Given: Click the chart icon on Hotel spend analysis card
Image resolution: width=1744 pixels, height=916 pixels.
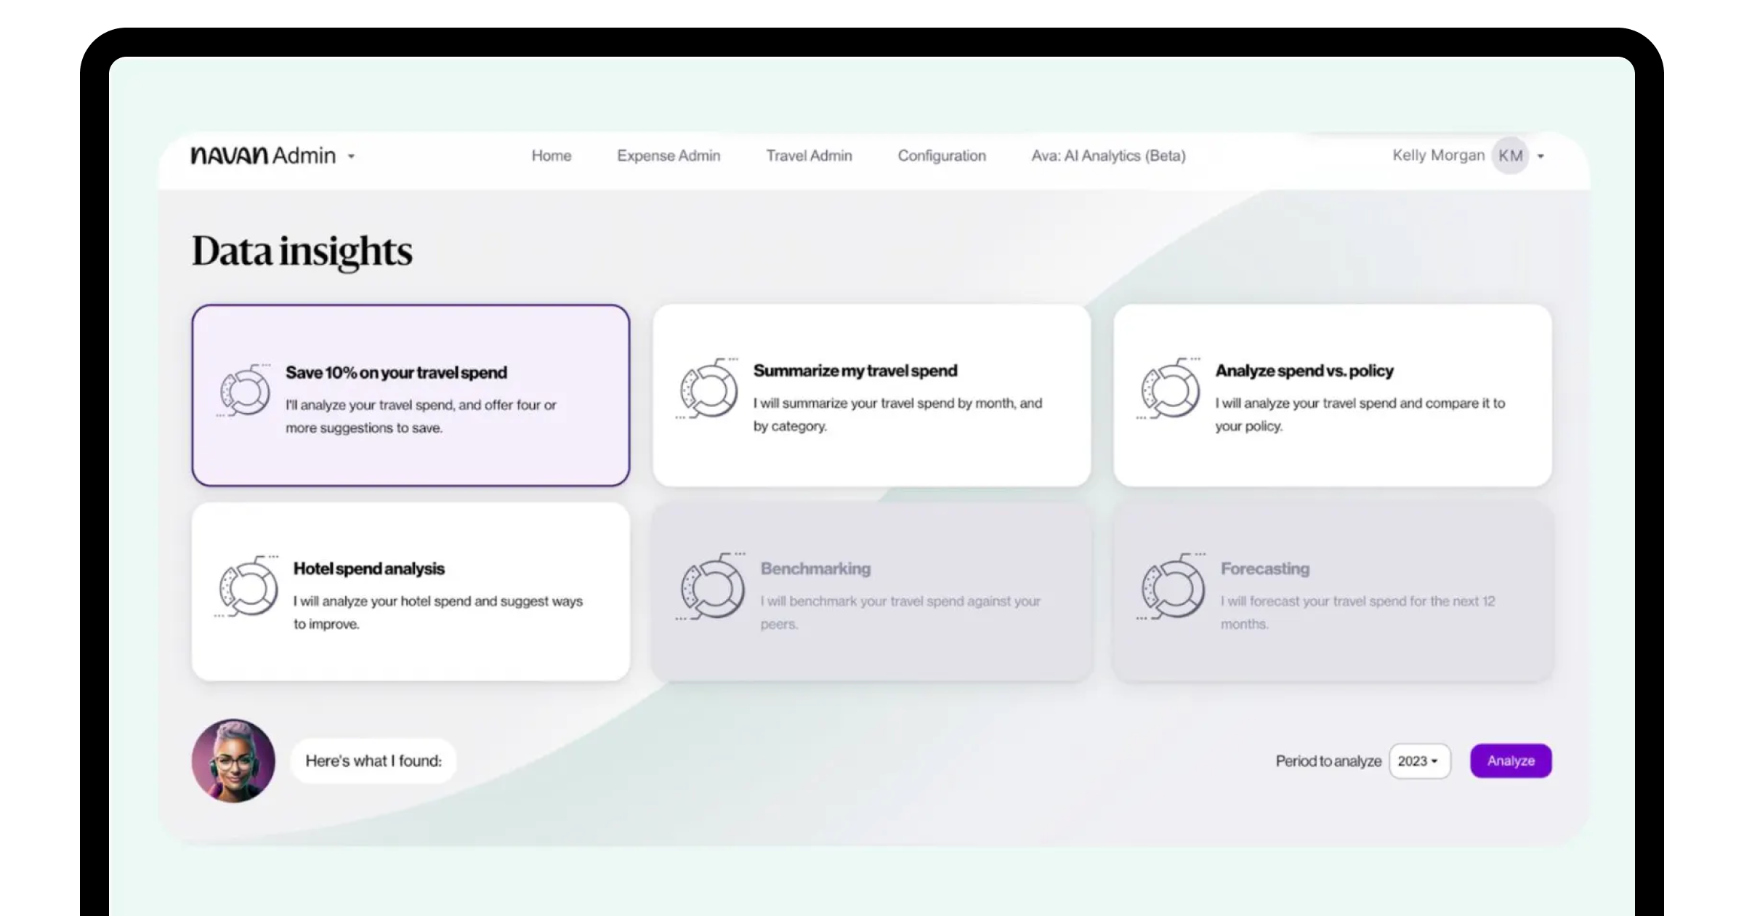Looking at the screenshot, I should tap(248, 587).
